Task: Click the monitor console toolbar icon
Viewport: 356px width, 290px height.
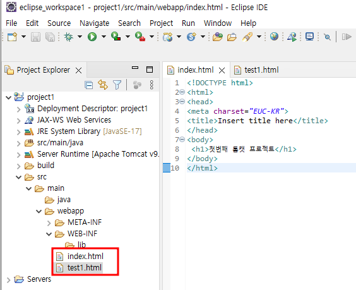Action: coord(309,37)
